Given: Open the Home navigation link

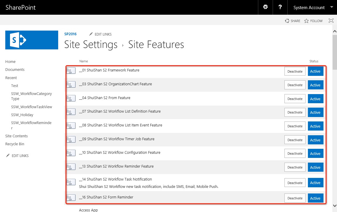Looking at the screenshot, I should 10,62.
